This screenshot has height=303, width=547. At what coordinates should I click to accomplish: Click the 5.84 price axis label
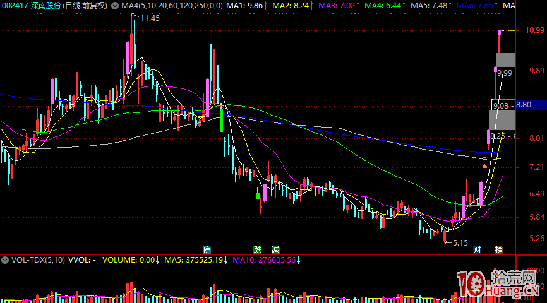(x=537, y=217)
